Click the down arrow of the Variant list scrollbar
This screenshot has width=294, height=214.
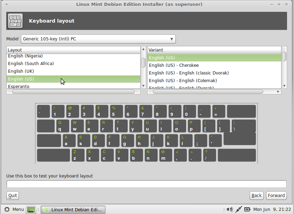tap(284, 85)
